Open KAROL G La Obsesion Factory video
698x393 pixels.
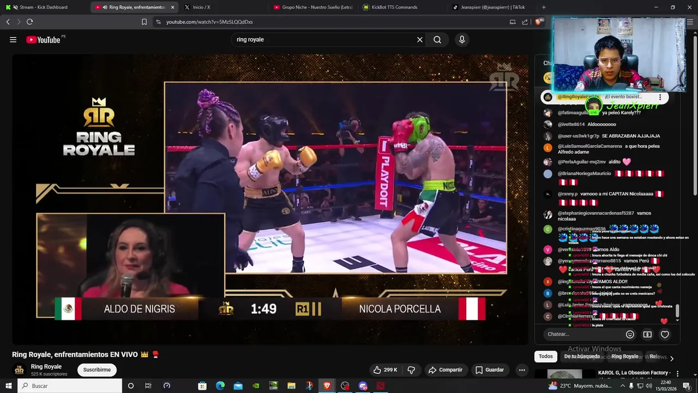(x=634, y=373)
